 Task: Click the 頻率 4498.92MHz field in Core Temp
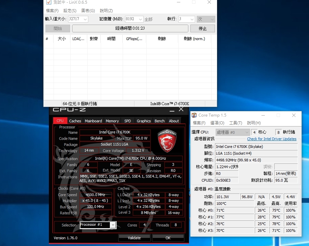pyautogui.click(x=256, y=160)
